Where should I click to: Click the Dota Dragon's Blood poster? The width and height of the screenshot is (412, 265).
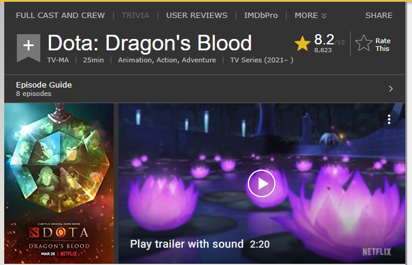point(59,183)
